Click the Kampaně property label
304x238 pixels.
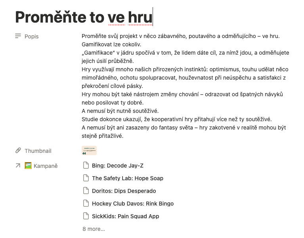tap(46, 166)
